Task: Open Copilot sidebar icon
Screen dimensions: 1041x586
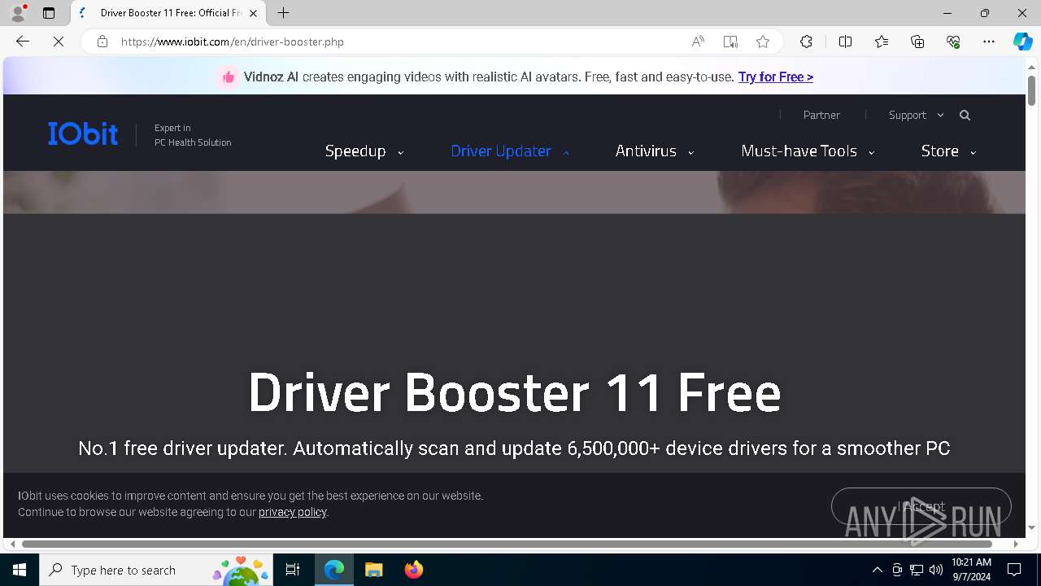Action: click(1023, 42)
